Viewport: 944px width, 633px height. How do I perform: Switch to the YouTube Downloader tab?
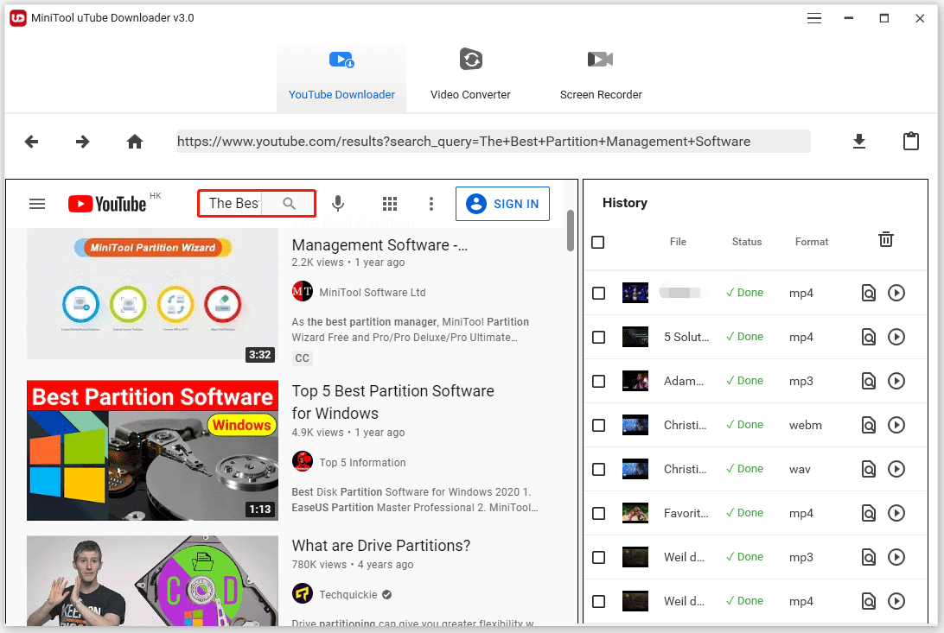coord(341,78)
